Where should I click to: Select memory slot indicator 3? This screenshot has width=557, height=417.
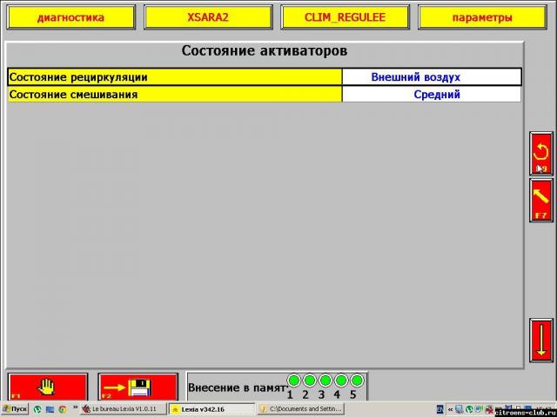(x=325, y=381)
